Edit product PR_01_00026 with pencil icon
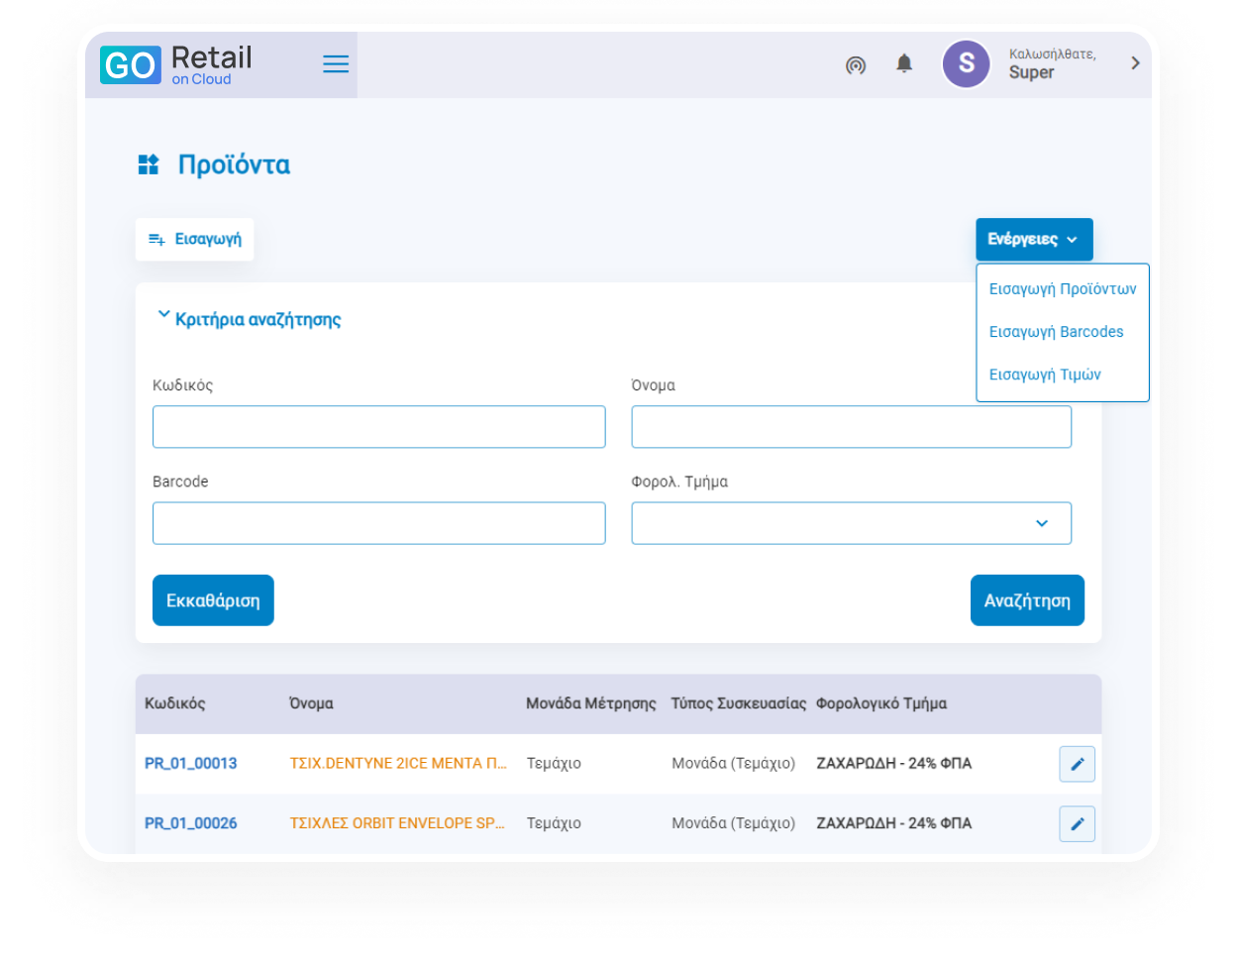Viewport: 1238px width, 971px height. point(1077,823)
